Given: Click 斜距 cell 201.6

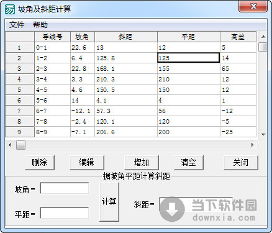Looking at the screenshot, I should pos(126,132).
